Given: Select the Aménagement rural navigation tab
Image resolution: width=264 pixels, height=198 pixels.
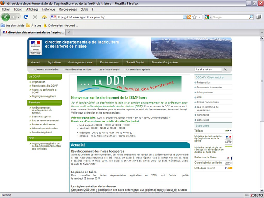Looking at the screenshot, I should 80,62.
